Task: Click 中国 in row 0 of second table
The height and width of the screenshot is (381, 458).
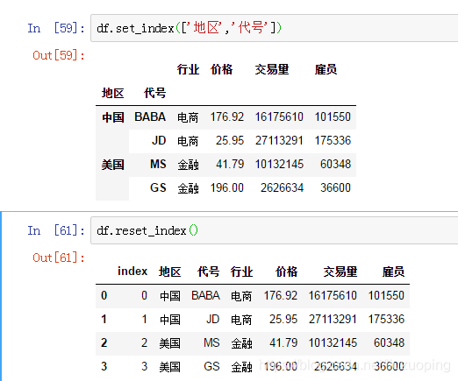Action: tap(170, 296)
